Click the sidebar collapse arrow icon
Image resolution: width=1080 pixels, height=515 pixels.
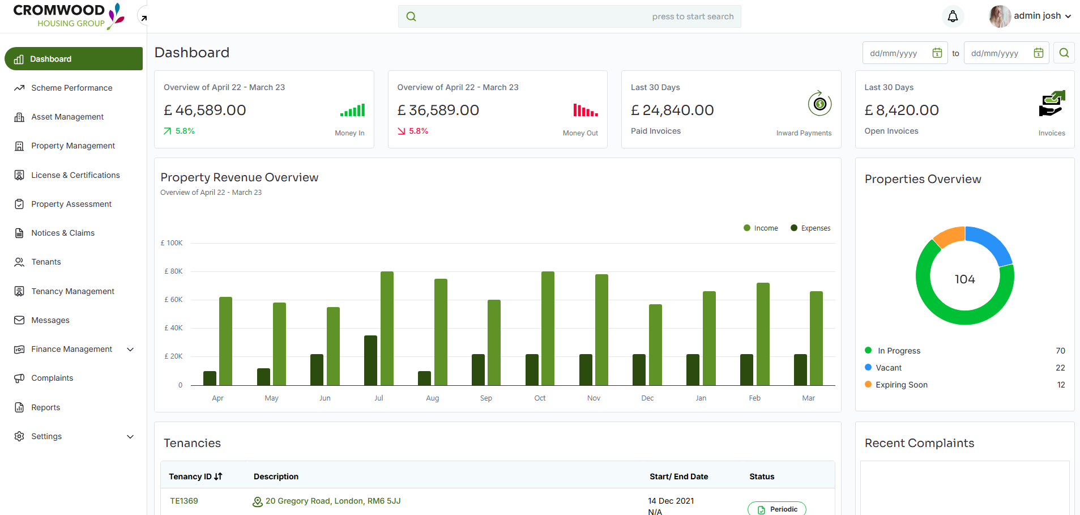[x=144, y=18]
